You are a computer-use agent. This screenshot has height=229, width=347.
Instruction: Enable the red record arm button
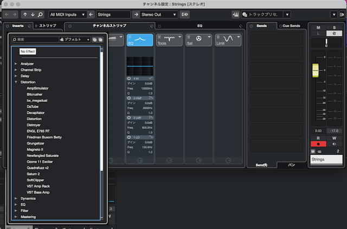[x=318, y=145]
